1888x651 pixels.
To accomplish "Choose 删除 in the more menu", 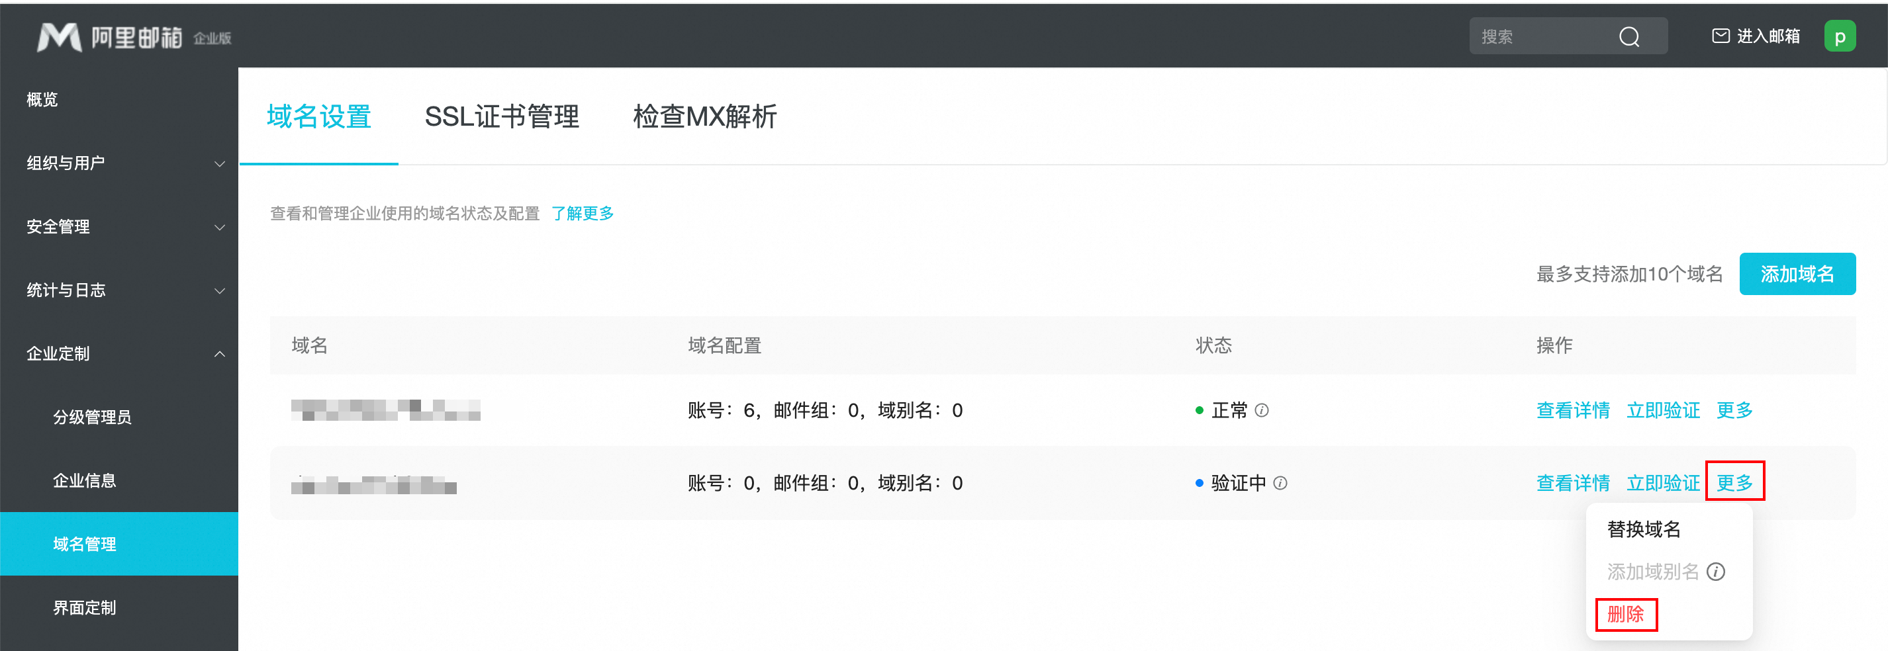I will (x=1625, y=614).
